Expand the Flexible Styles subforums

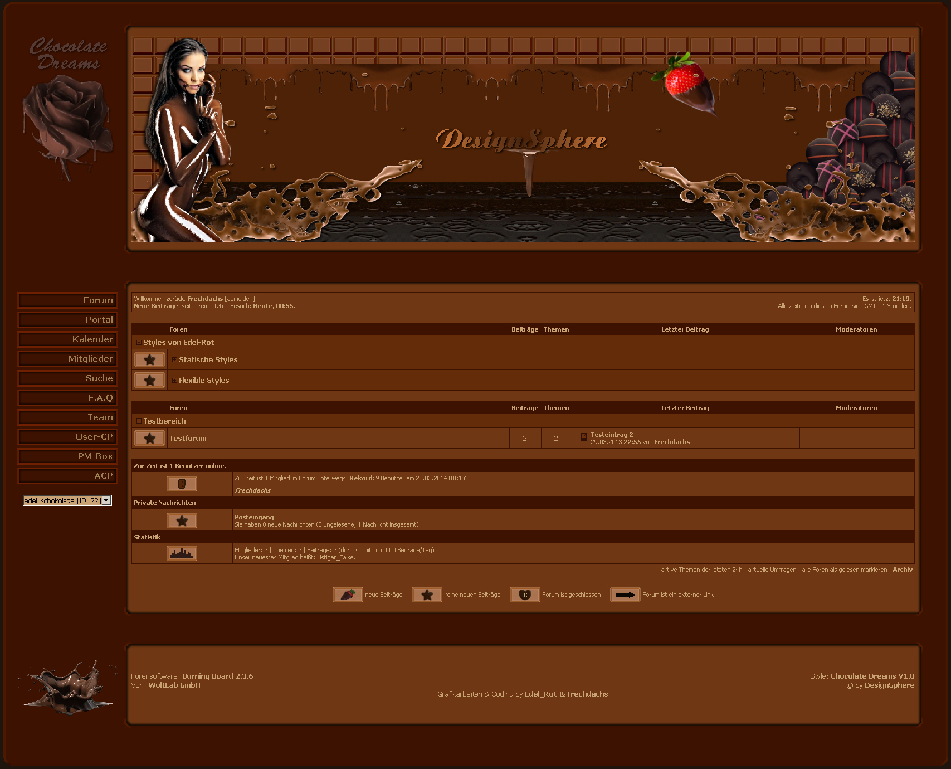(174, 381)
